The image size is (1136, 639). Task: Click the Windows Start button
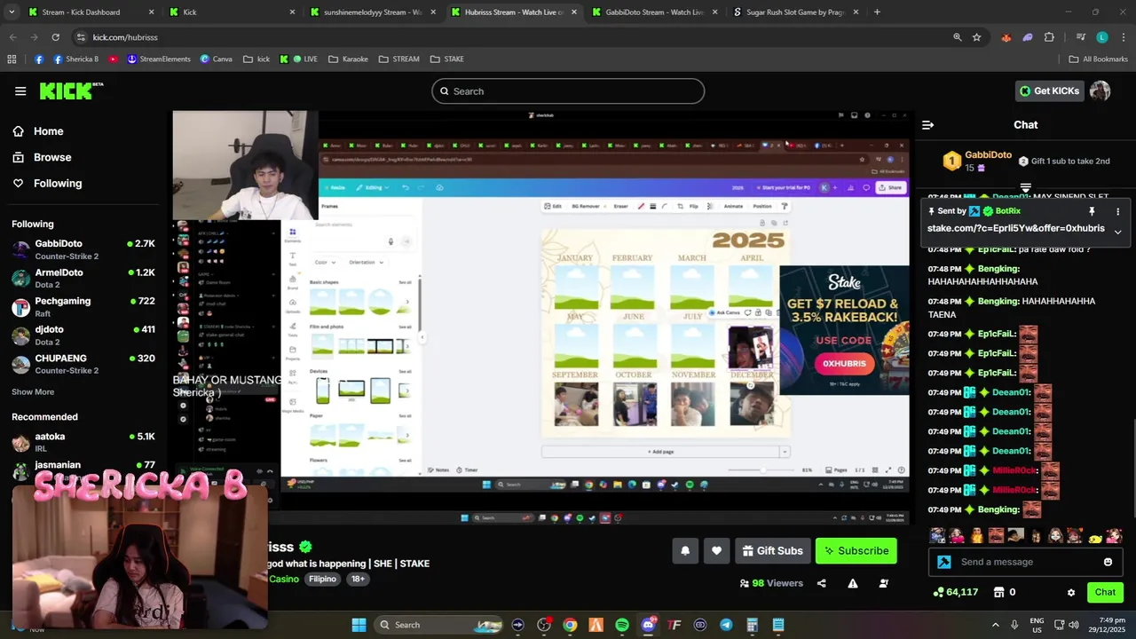pos(359,625)
